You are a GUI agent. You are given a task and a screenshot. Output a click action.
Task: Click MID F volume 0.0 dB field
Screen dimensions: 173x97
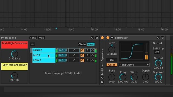[63, 55]
